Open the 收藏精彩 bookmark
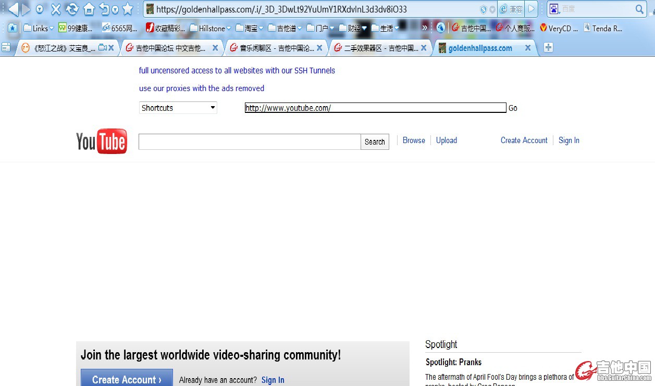 pos(165,28)
